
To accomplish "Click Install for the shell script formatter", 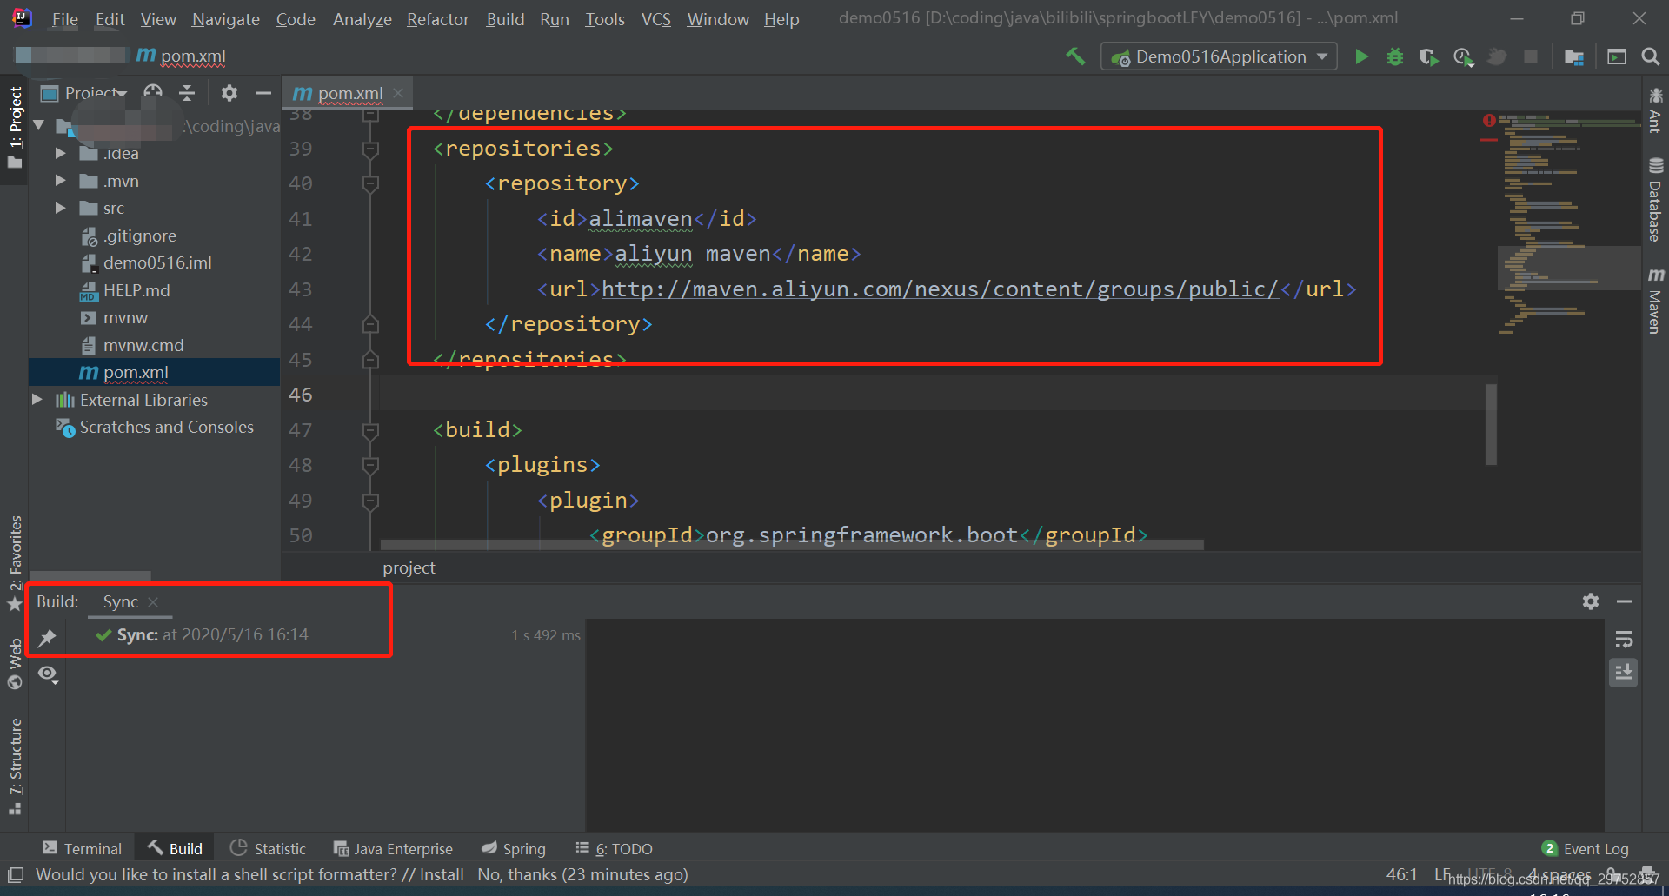I will click(x=441, y=874).
